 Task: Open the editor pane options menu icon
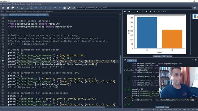[x=120, y=14]
